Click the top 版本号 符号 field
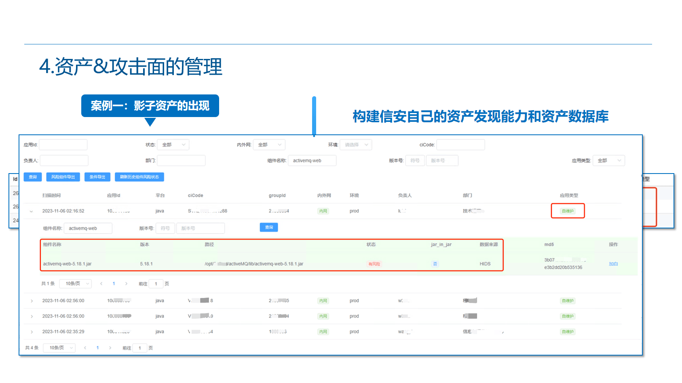This screenshot has width=682, height=383. click(415, 160)
